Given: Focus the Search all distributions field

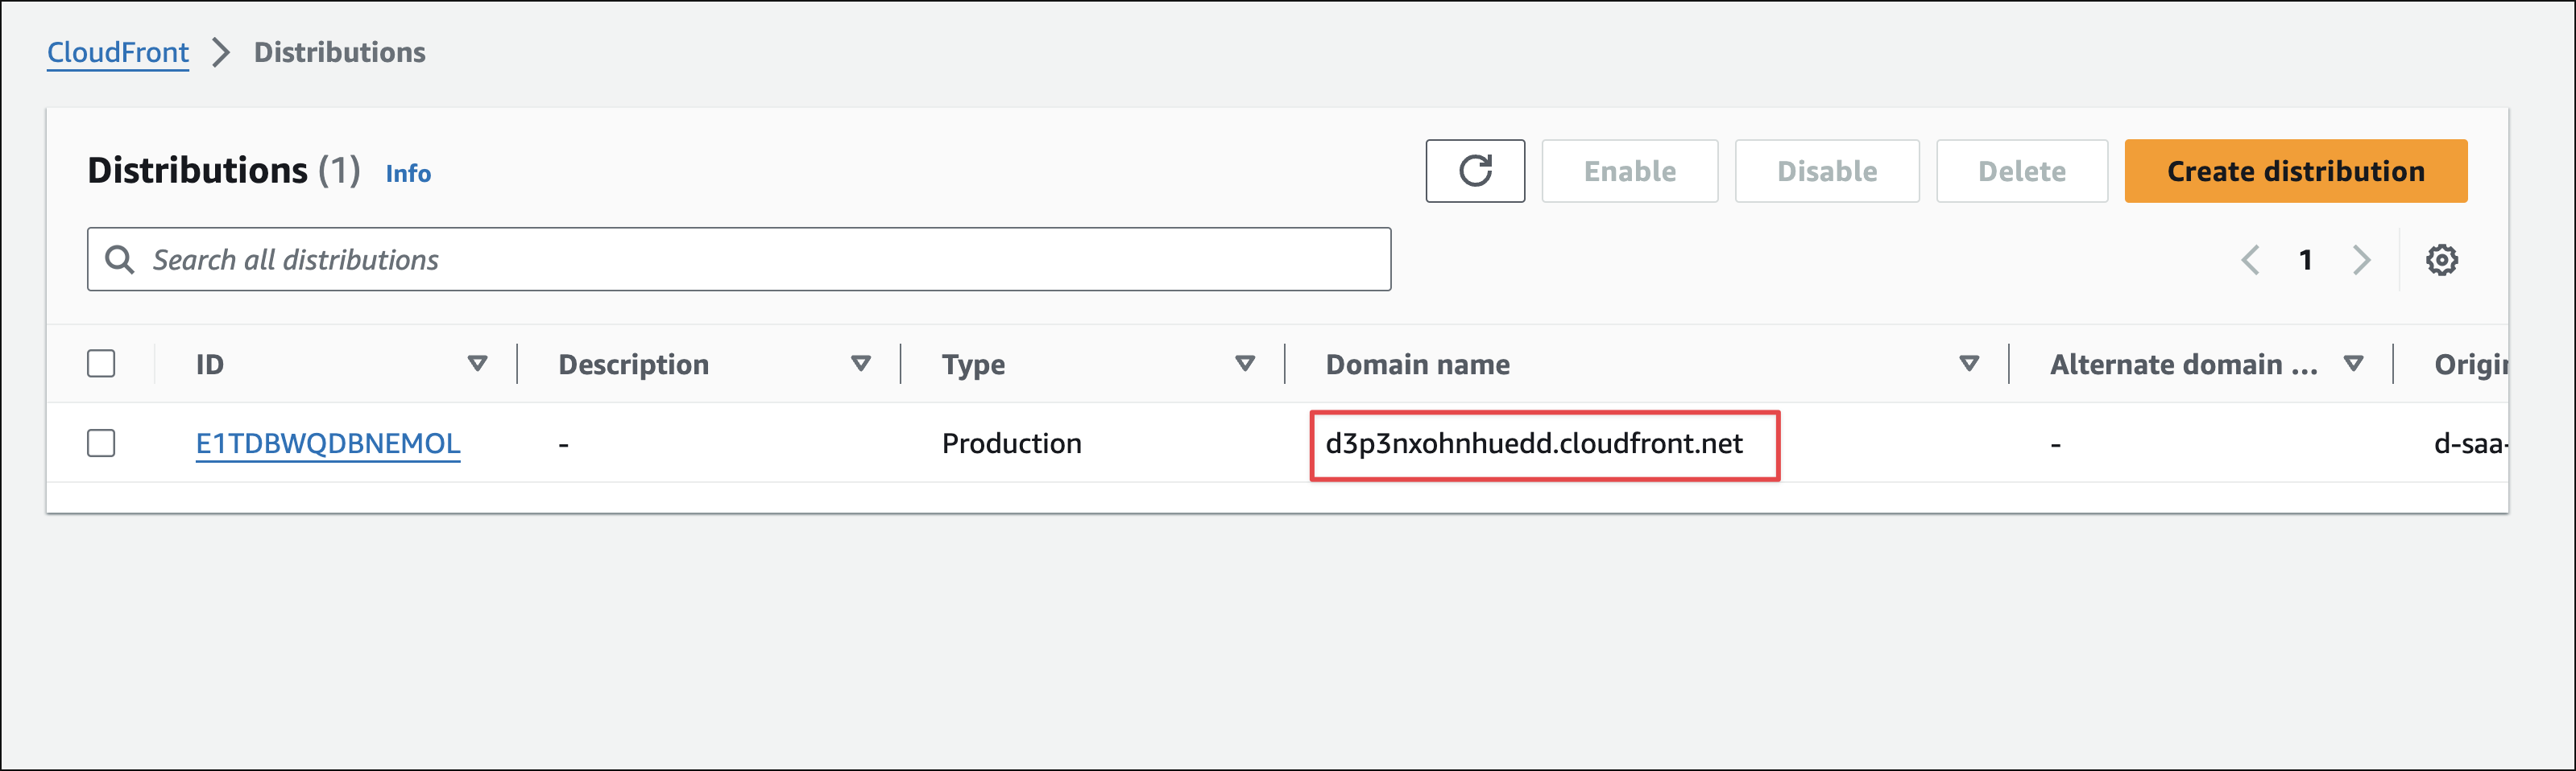Looking at the screenshot, I should tap(760, 260).
